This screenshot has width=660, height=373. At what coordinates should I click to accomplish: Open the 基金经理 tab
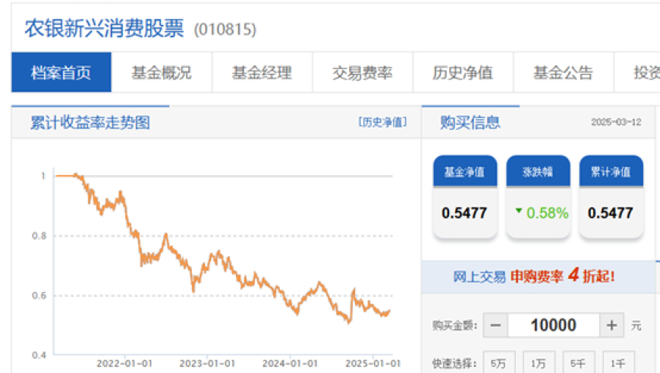coord(262,72)
